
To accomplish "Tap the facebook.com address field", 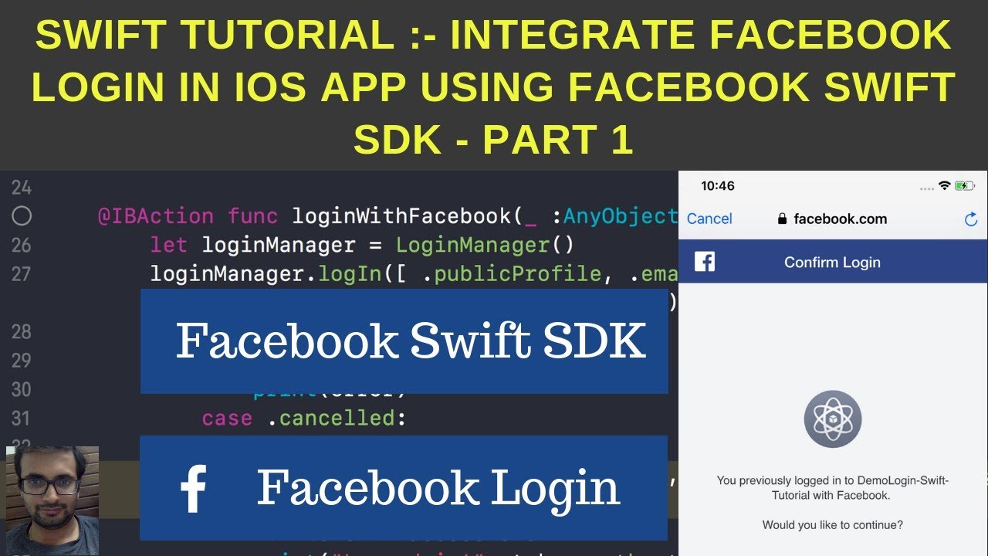I will 832,219.
